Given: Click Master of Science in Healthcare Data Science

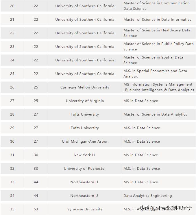Looking at the screenshot, I should 157,33.
